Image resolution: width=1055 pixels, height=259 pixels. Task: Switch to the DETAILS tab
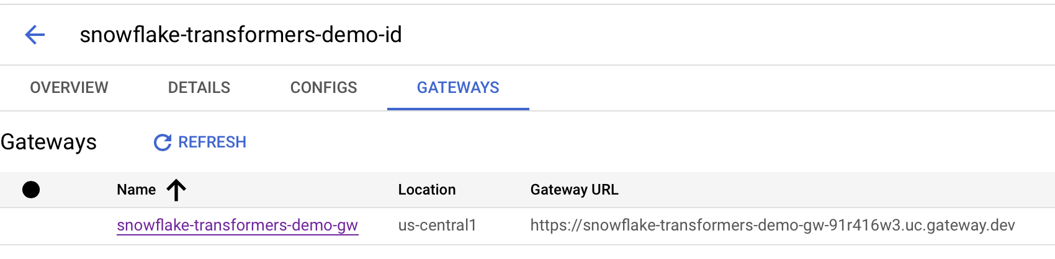(x=199, y=88)
